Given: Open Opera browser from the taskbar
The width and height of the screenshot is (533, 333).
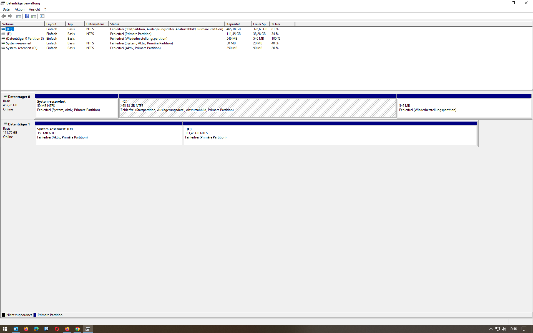Looking at the screenshot, I should [57, 329].
